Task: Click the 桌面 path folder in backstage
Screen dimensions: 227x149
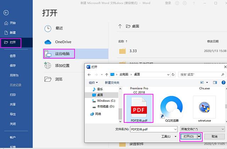Action: click(x=133, y=26)
